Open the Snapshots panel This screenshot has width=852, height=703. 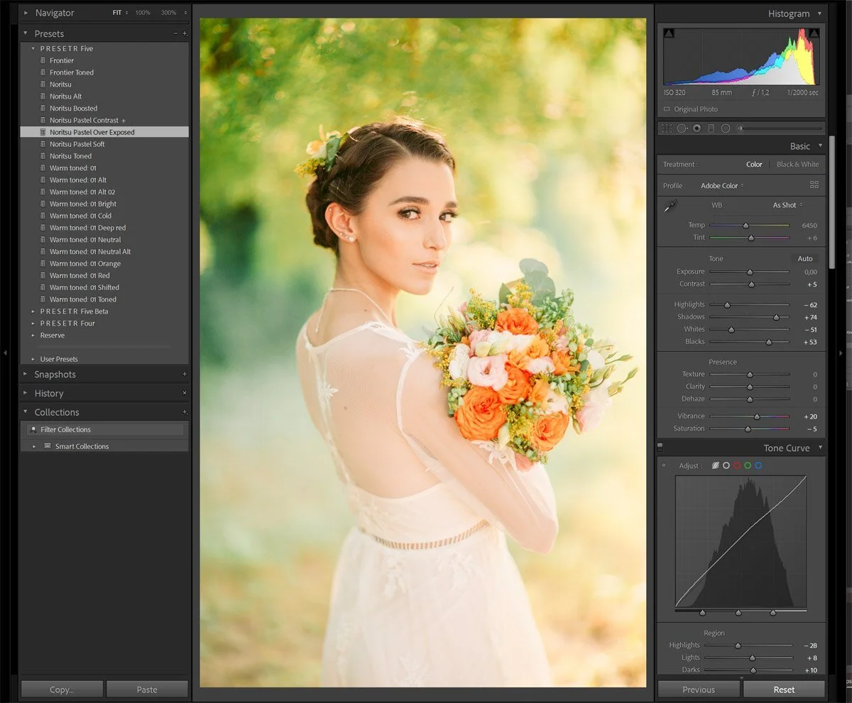point(55,374)
